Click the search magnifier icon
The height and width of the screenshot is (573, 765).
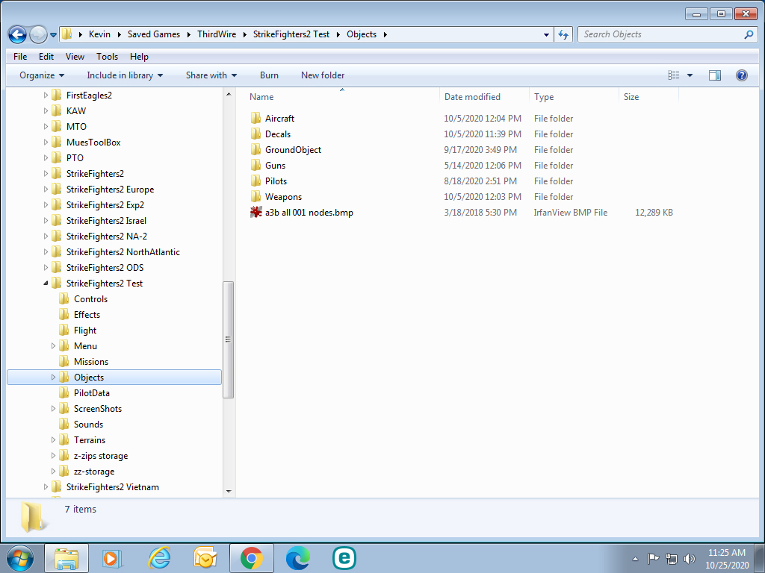(x=749, y=34)
